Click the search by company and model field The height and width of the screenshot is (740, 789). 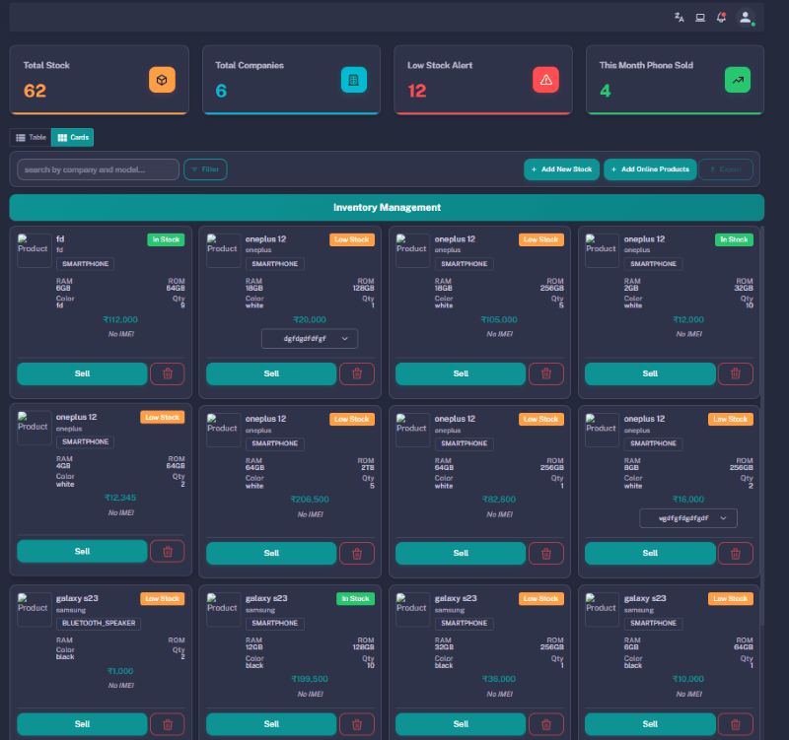pyautogui.click(x=98, y=169)
